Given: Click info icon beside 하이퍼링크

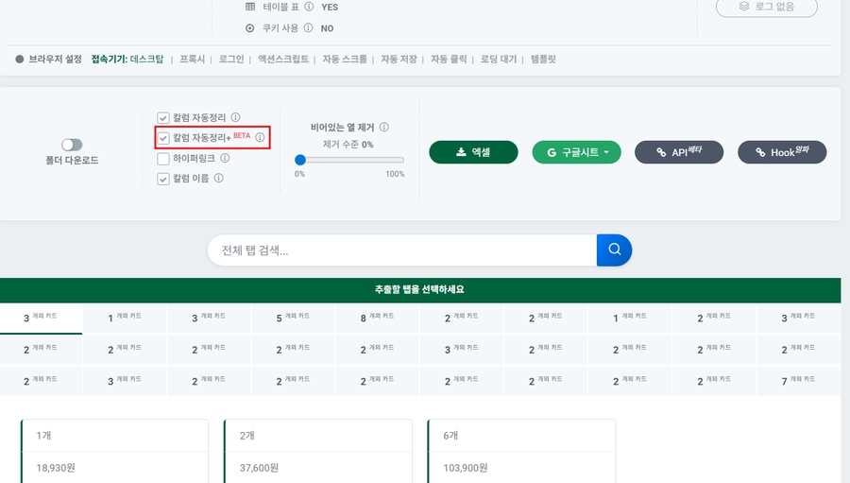Looking at the screenshot, I should tap(225, 158).
